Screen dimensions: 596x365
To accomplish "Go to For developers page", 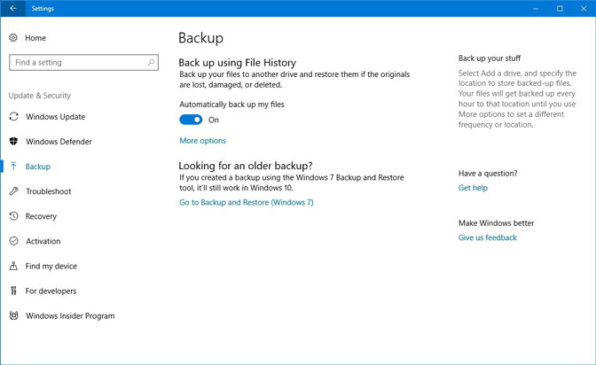I will coord(51,291).
